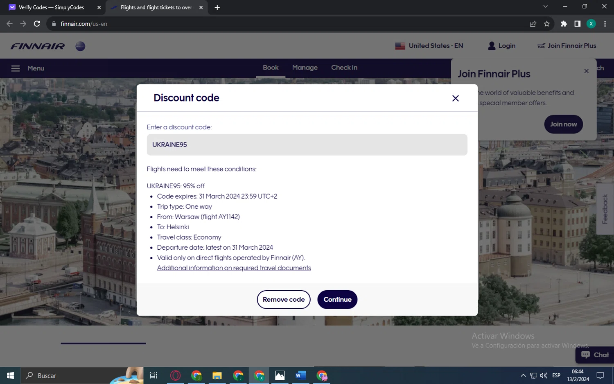Click the ESP keyboard language indicator
614x384 pixels.
(x=556, y=375)
